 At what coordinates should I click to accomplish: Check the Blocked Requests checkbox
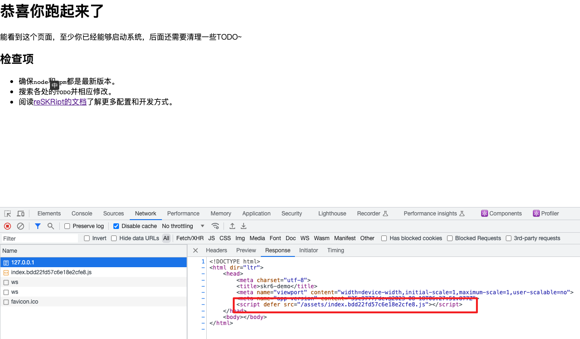450,238
